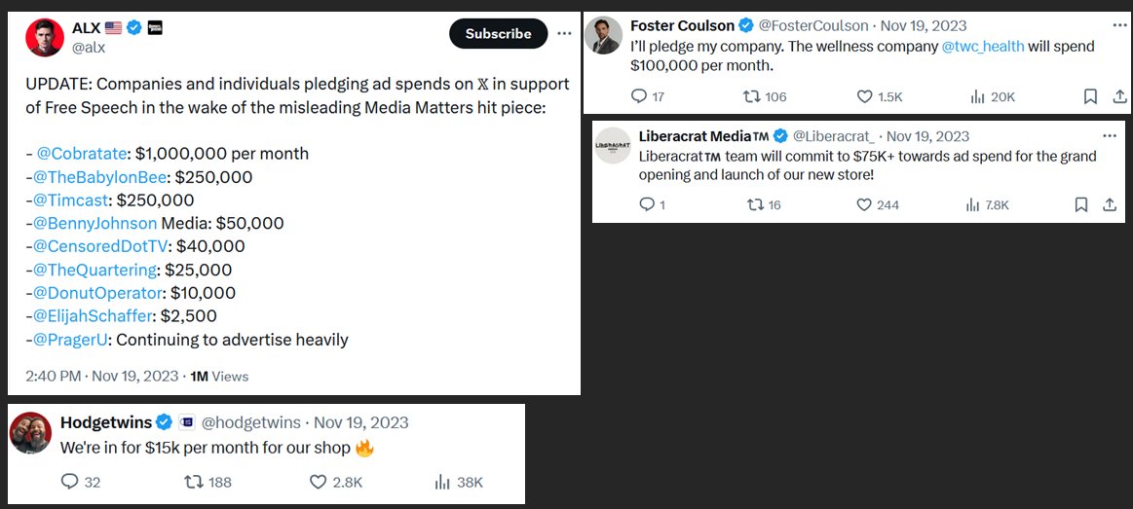
Task: Click the Subscribe button on ALX's post
Action: 498,34
